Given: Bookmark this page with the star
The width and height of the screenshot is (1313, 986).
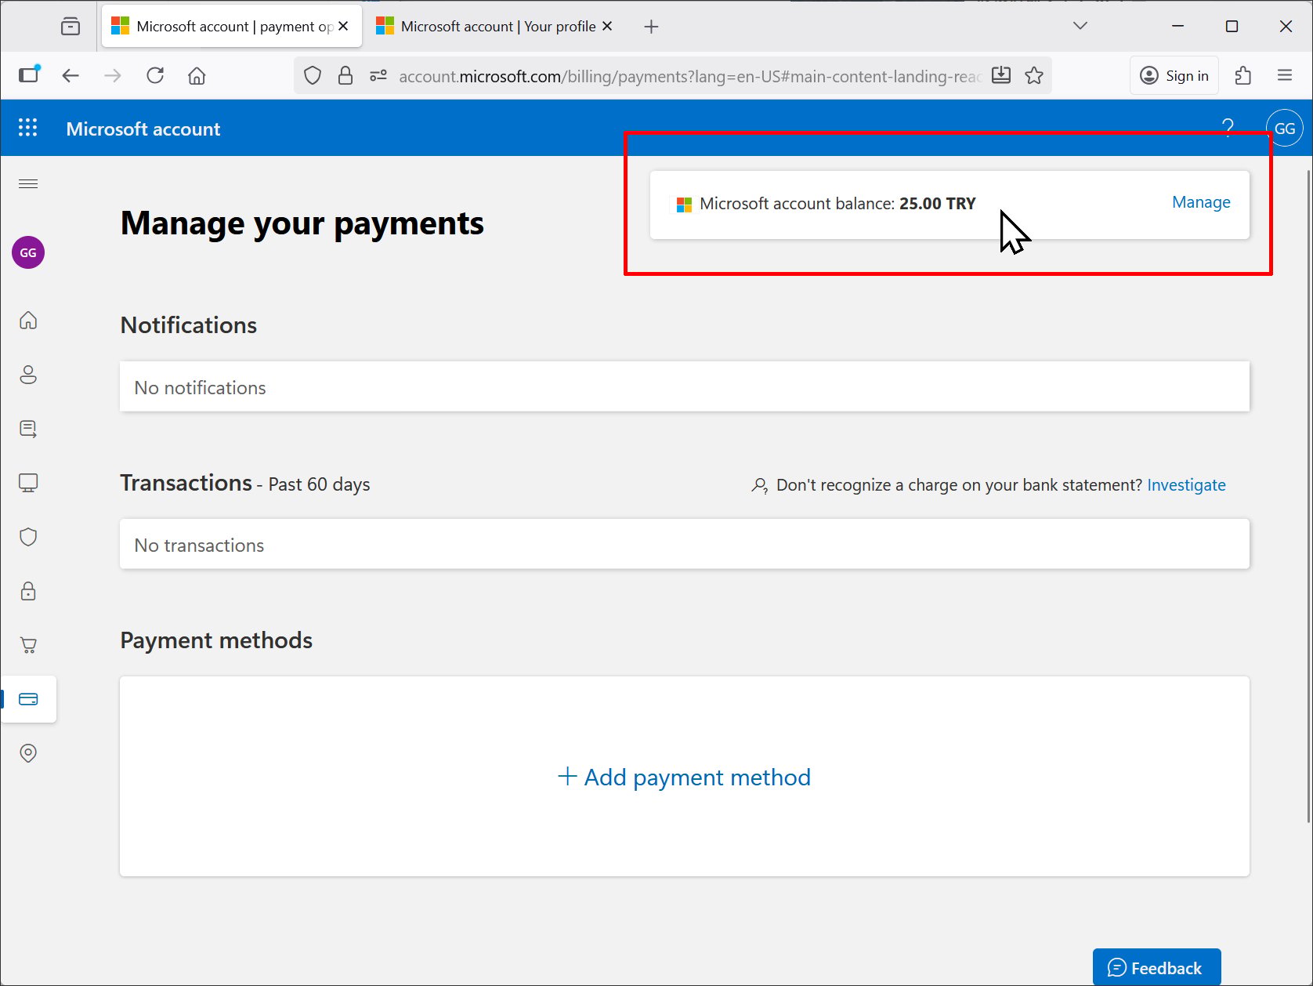Looking at the screenshot, I should 1034,76.
